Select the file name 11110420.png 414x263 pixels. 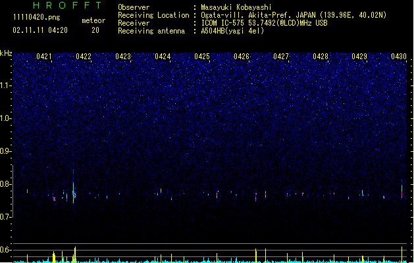(x=37, y=17)
